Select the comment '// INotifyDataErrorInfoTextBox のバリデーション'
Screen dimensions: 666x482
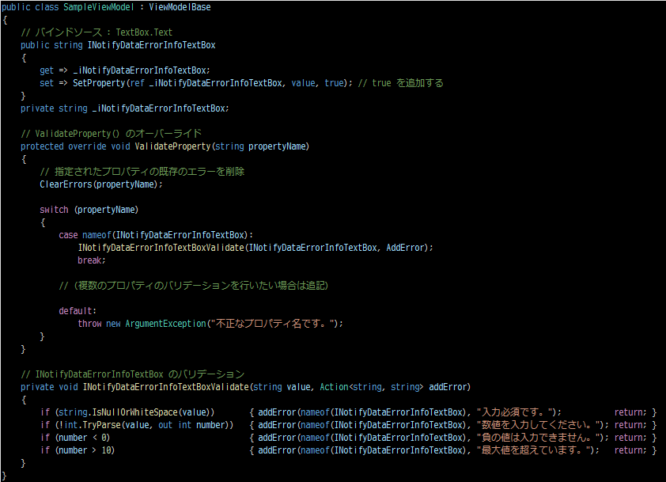(133, 374)
